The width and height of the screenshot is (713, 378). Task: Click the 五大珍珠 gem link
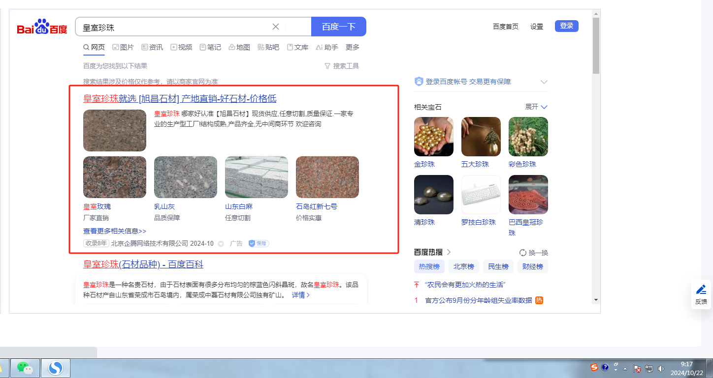point(475,164)
